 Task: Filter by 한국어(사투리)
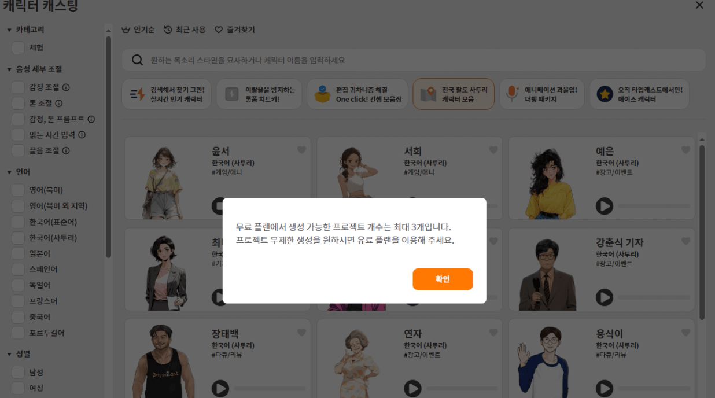click(x=19, y=238)
